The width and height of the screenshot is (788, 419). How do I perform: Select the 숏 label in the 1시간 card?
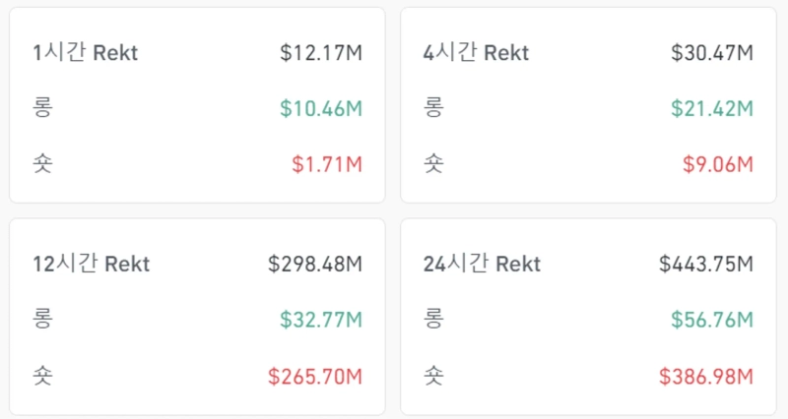point(42,162)
